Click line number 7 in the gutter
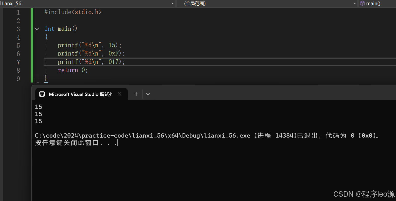The image size is (396, 201). 18,62
